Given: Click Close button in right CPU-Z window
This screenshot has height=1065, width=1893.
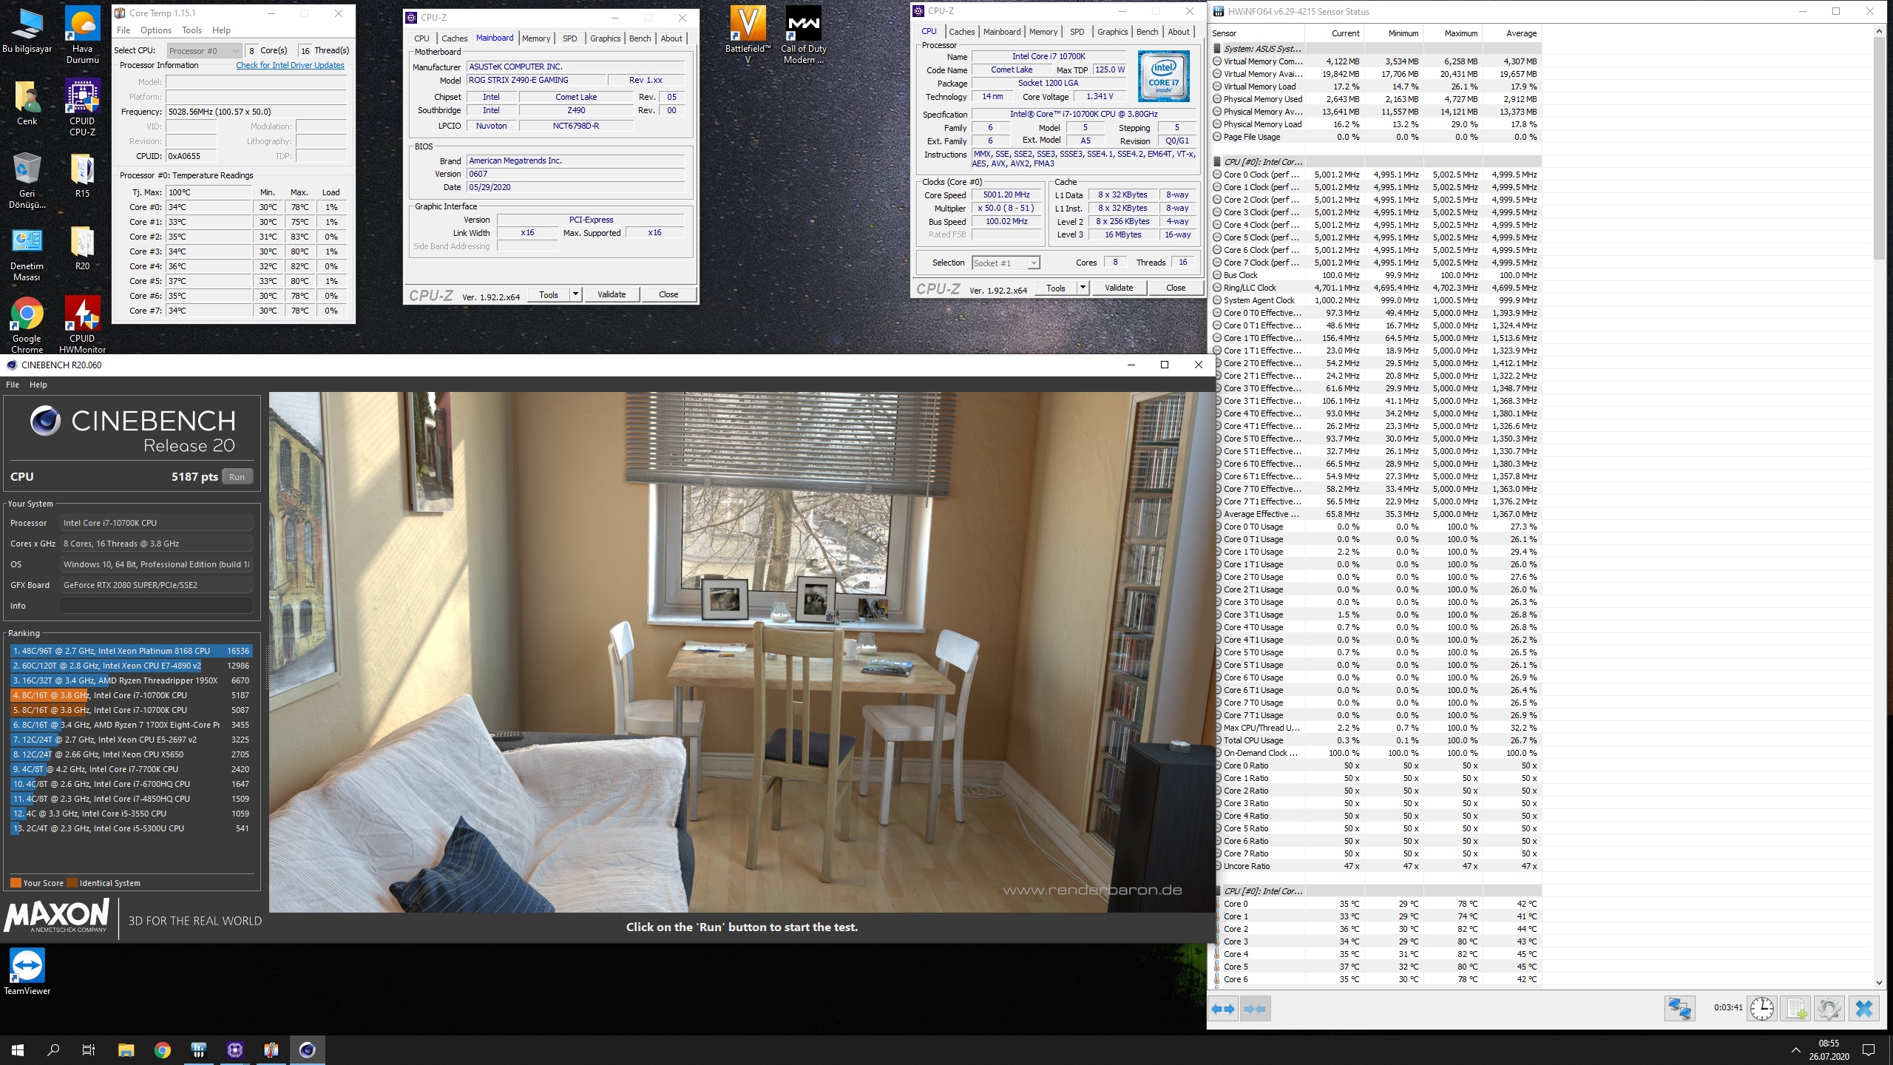Looking at the screenshot, I should click(1176, 288).
